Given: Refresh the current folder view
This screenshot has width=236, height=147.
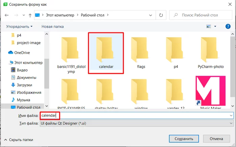Looking at the screenshot, I should click(161, 15).
